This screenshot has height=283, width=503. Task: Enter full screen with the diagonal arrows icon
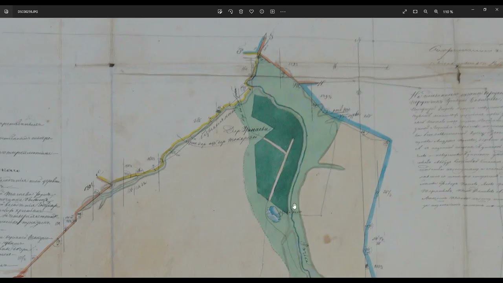click(405, 12)
